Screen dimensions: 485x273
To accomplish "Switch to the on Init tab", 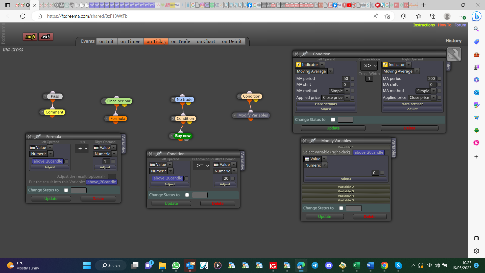I will click(106, 41).
